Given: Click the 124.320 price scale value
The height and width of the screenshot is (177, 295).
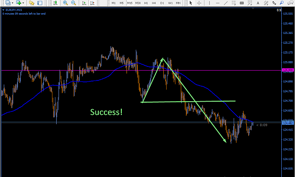Looking at the screenshot, I should coord(288,139).
